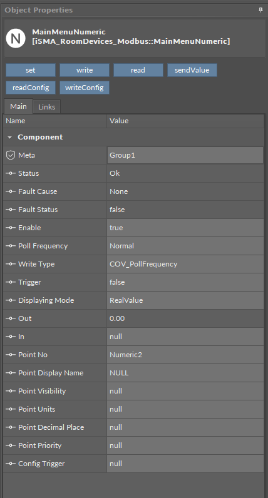Click the slot icon next to Write Type
The width and height of the screenshot is (268, 498).
(11, 264)
